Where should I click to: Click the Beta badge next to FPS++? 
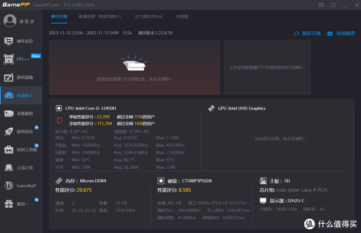tap(36, 56)
